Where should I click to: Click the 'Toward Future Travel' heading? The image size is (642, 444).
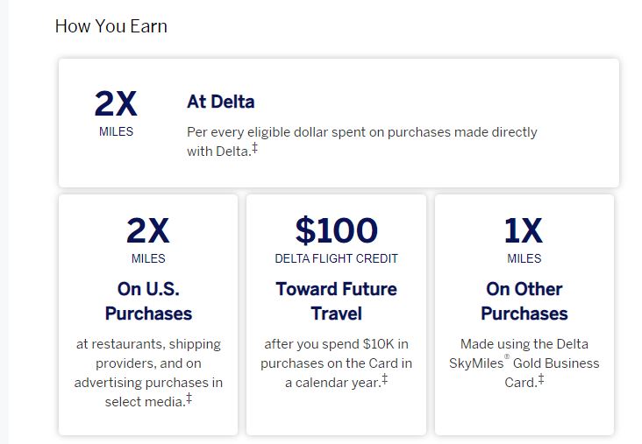coord(336,300)
